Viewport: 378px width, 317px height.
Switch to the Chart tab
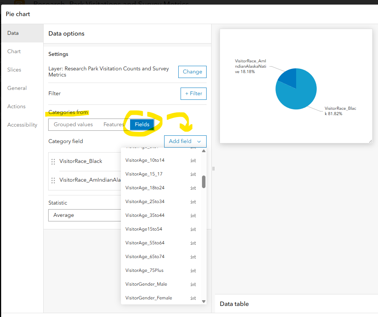22,51
